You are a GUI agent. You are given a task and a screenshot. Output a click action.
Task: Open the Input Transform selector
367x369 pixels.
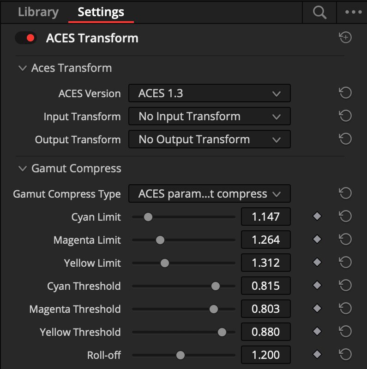[209, 116]
